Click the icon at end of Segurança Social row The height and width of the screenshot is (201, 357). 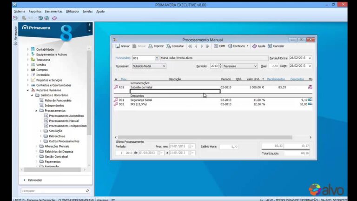coord(310,100)
